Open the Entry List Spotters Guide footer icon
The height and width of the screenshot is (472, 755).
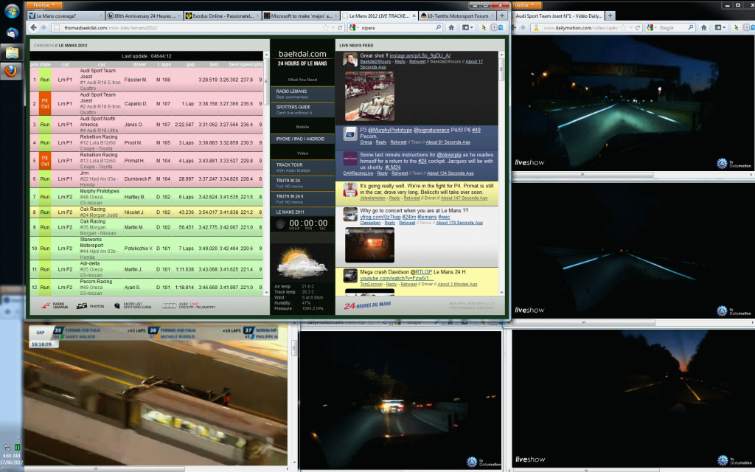tap(133, 306)
